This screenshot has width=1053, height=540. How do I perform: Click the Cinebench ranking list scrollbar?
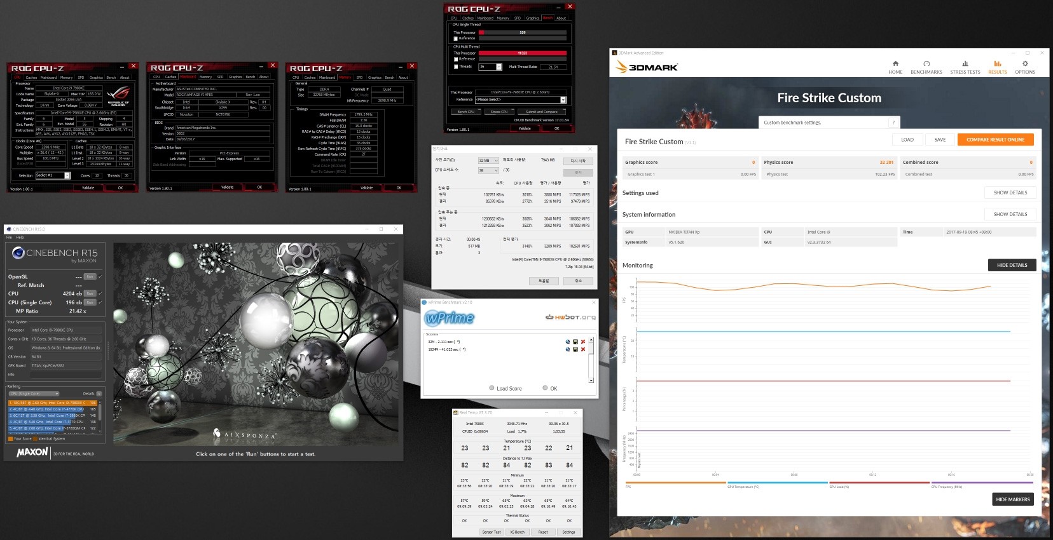coord(100,414)
